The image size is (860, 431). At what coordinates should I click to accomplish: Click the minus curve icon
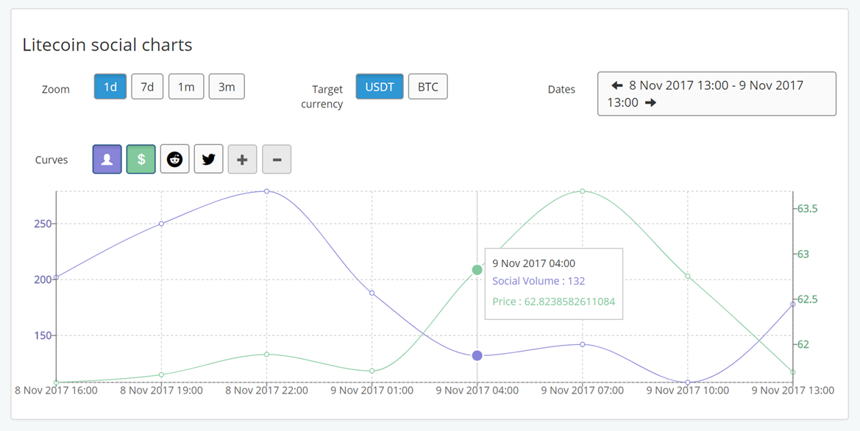[x=277, y=159]
